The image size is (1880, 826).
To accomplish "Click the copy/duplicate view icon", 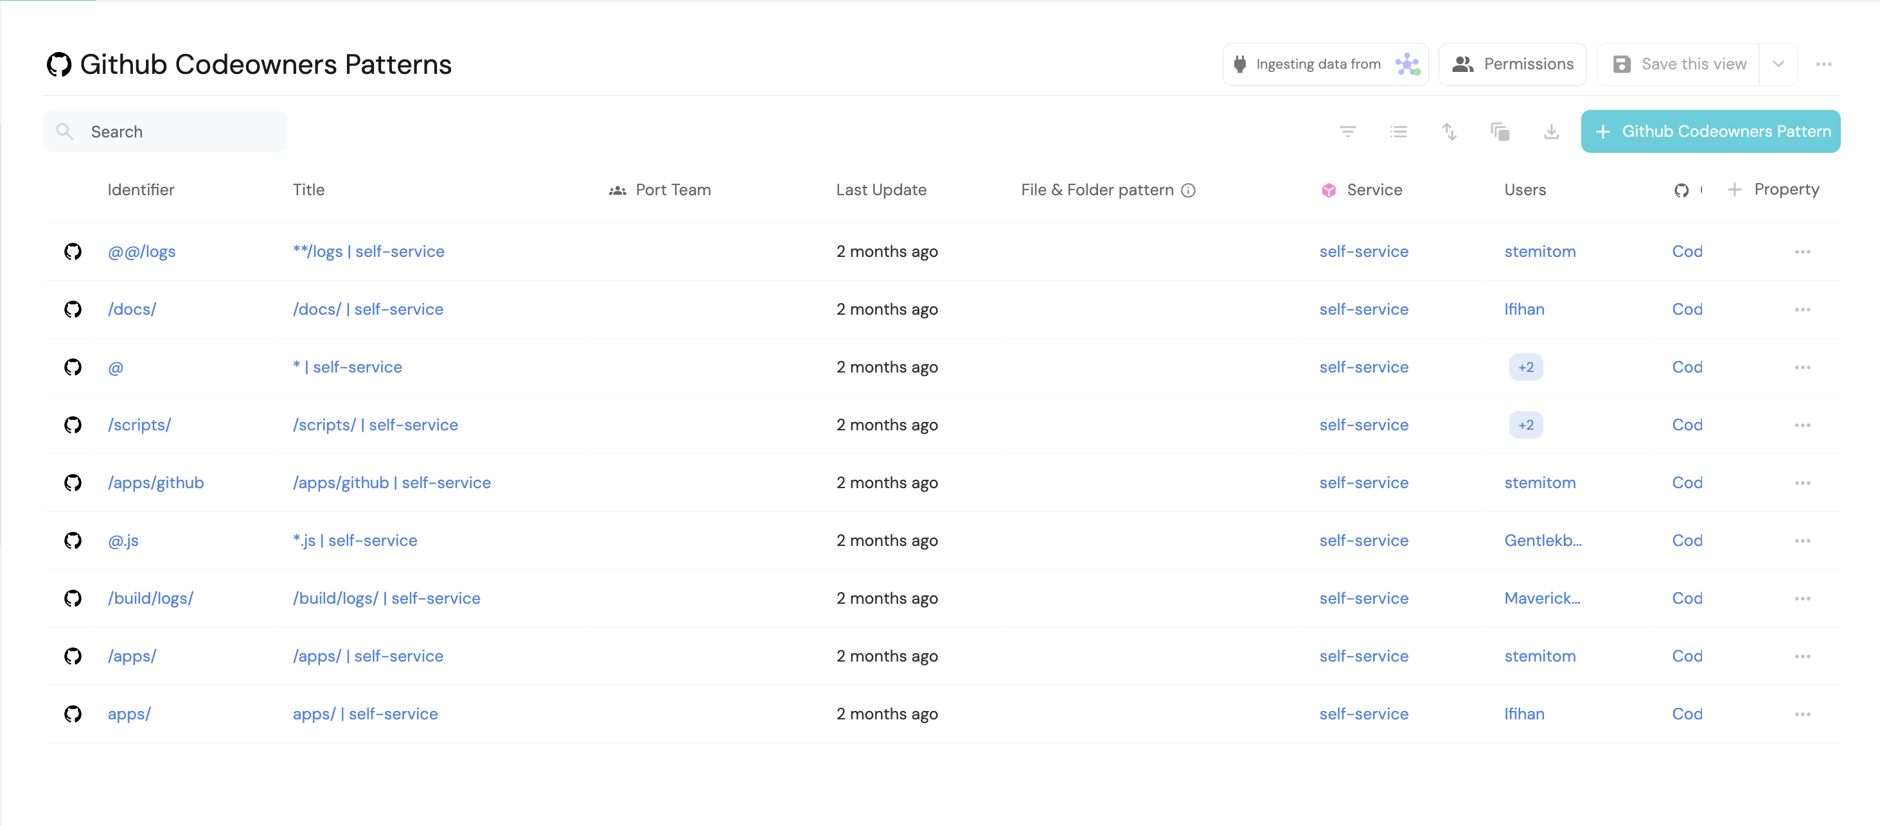I will pos(1500,131).
